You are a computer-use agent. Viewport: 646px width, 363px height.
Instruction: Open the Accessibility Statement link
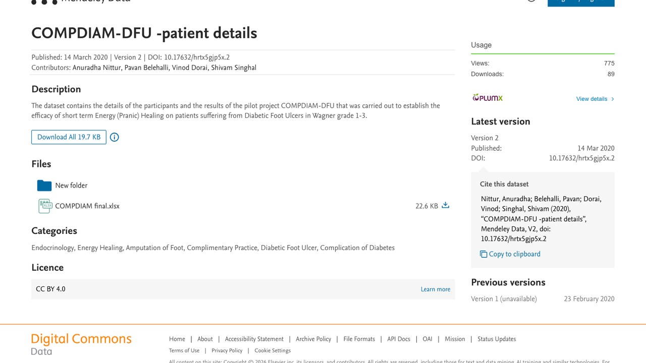254,339
